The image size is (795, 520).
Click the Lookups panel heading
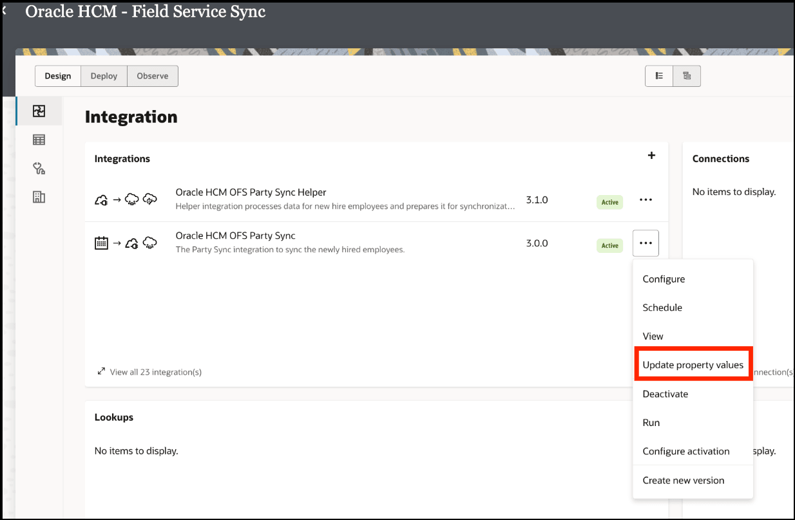point(114,417)
